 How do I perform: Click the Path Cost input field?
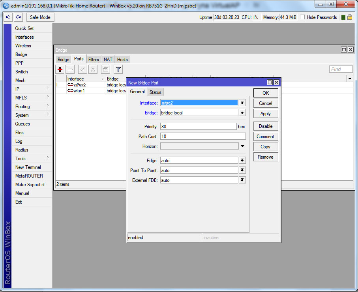coord(202,136)
